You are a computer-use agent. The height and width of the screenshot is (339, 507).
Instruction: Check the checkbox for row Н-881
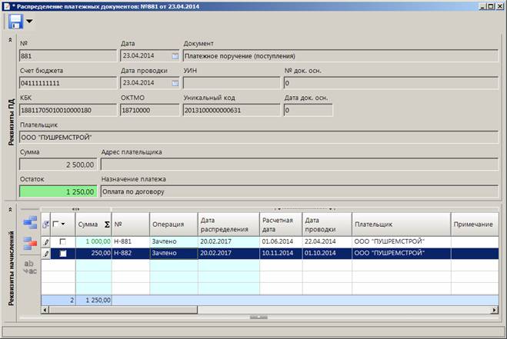63,241
